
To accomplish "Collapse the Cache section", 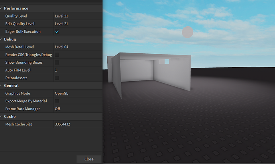I will 1,117.
